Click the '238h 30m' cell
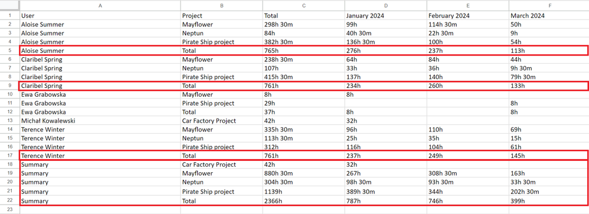This screenshot has width=589, height=214. (303, 60)
